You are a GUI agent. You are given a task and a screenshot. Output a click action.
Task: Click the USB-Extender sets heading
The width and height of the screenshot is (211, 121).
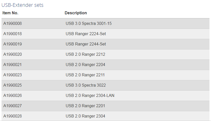(22, 5)
